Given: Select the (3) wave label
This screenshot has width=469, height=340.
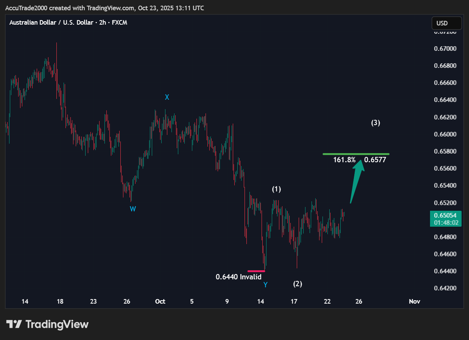Looking at the screenshot, I should coord(376,123).
